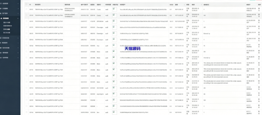This screenshot has height=115, width=262.
Task: Tick the select-all checkbox in table header
Action: click(26, 4)
